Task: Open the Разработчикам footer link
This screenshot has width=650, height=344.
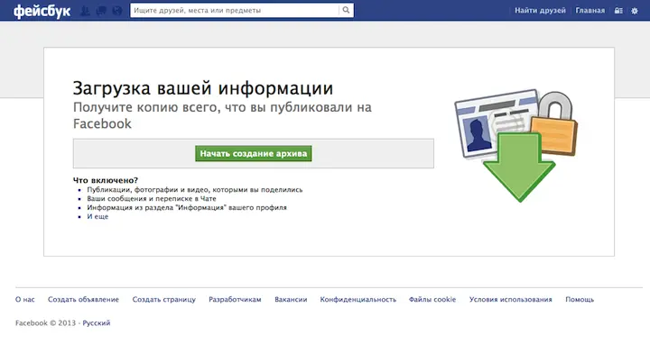Action: tap(235, 299)
